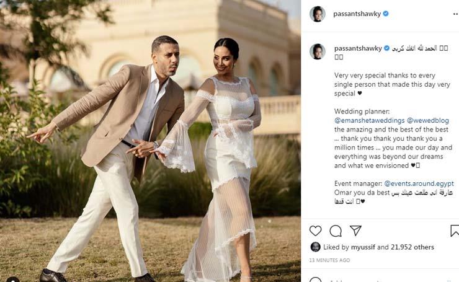Like the post with the heart icon
The width and height of the screenshot is (459, 282).
pyautogui.click(x=315, y=231)
